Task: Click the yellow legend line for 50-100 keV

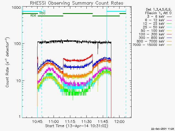Action: pyautogui.click(x=169, y=31)
